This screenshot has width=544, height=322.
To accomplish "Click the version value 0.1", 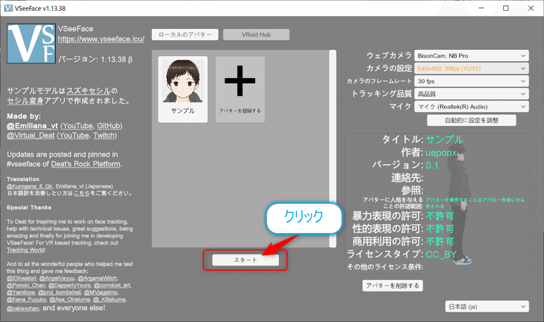I will coord(432,165).
